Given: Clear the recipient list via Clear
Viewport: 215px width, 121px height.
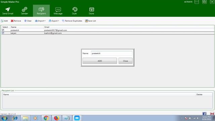Looking at the screenshot, I should pyautogui.click(x=28, y=21).
